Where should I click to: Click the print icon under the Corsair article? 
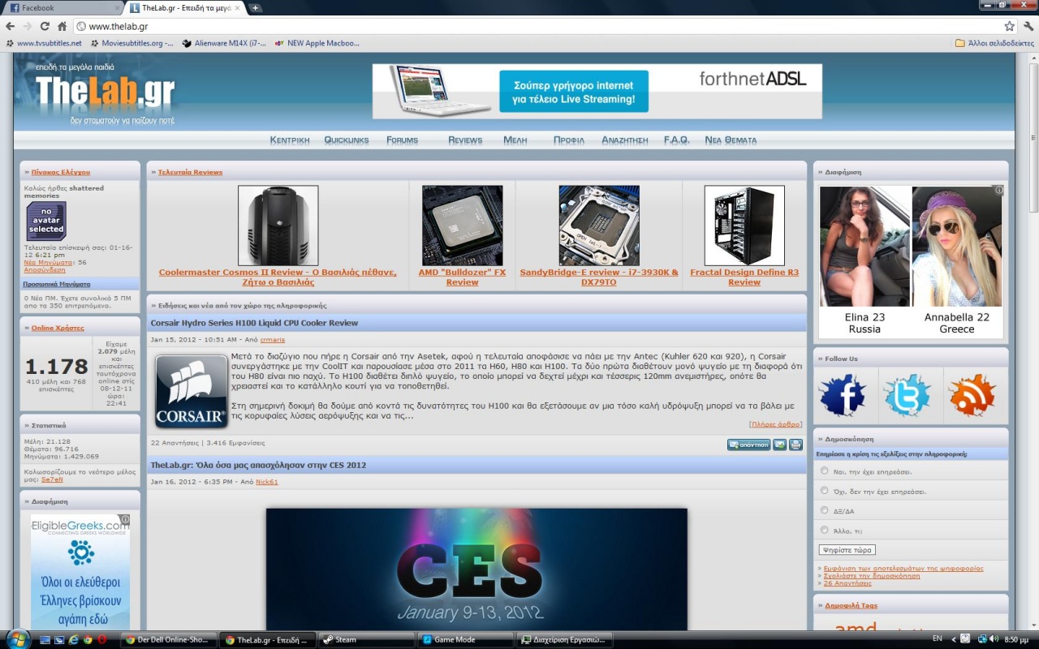pos(795,445)
